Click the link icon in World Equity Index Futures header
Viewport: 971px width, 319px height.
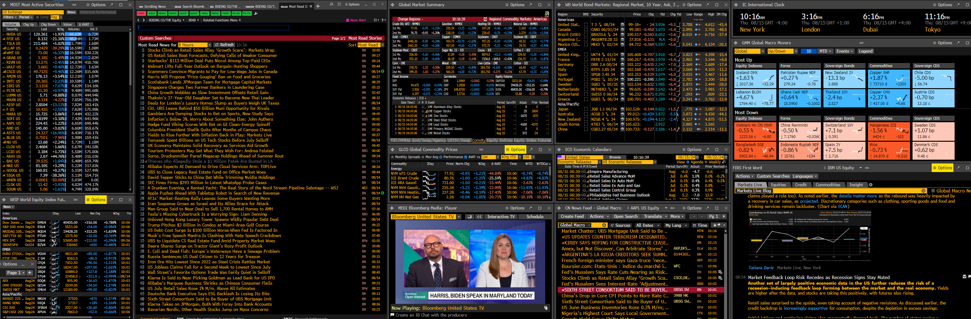[76, 200]
